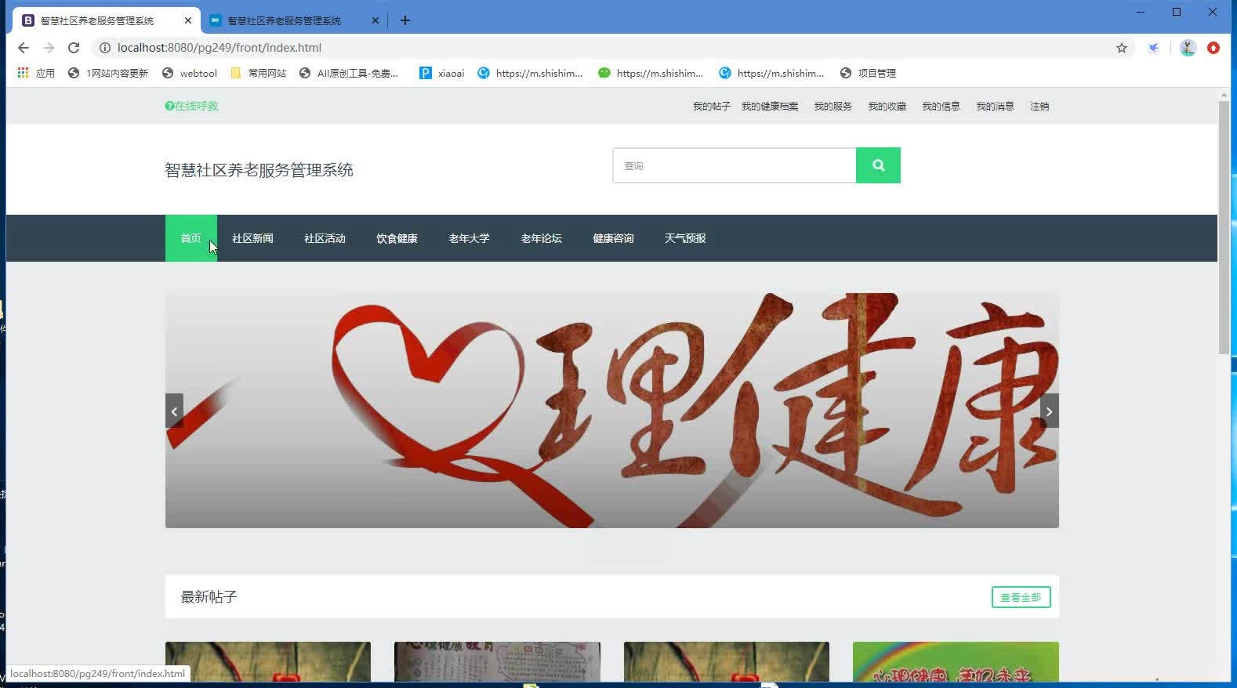Show previous carousel slide arrow
The width and height of the screenshot is (1237, 688).
(174, 411)
